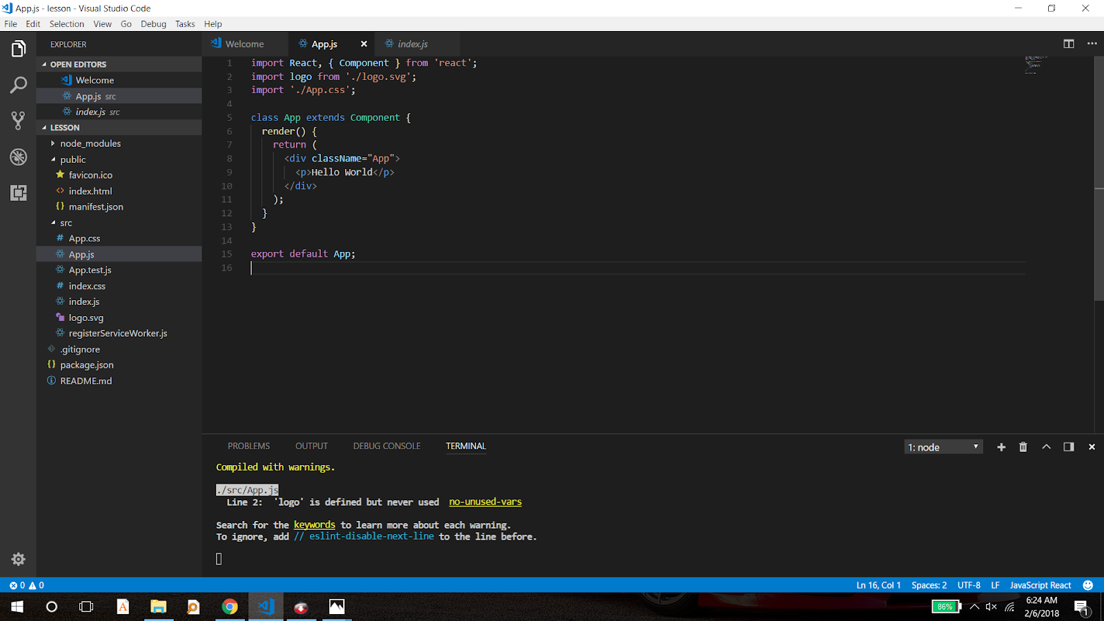Open the Settings gear at bottom of activity bar
1104x621 pixels.
[18, 559]
